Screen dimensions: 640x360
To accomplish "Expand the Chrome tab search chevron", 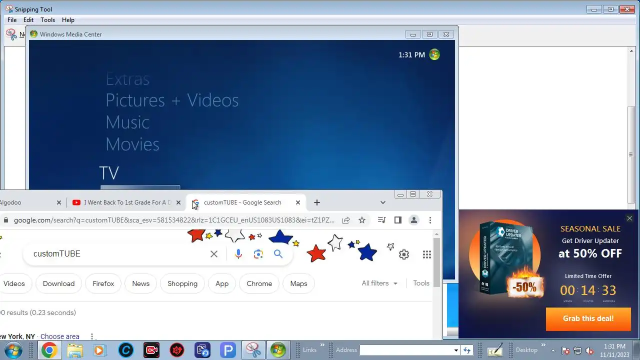I will point(383,202).
